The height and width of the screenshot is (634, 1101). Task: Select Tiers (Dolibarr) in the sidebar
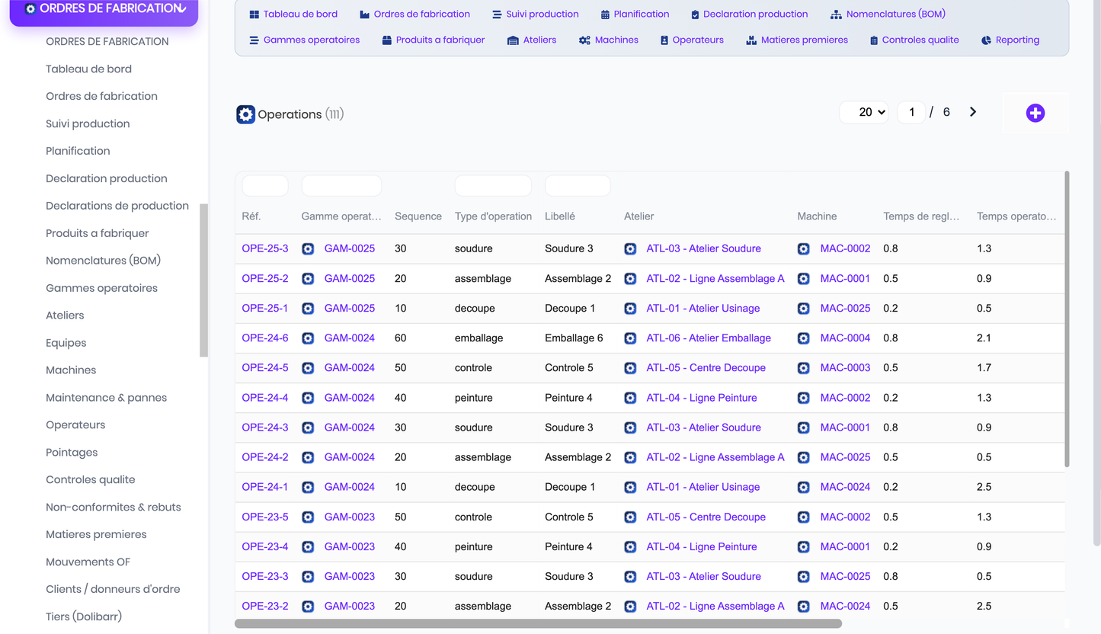84,616
